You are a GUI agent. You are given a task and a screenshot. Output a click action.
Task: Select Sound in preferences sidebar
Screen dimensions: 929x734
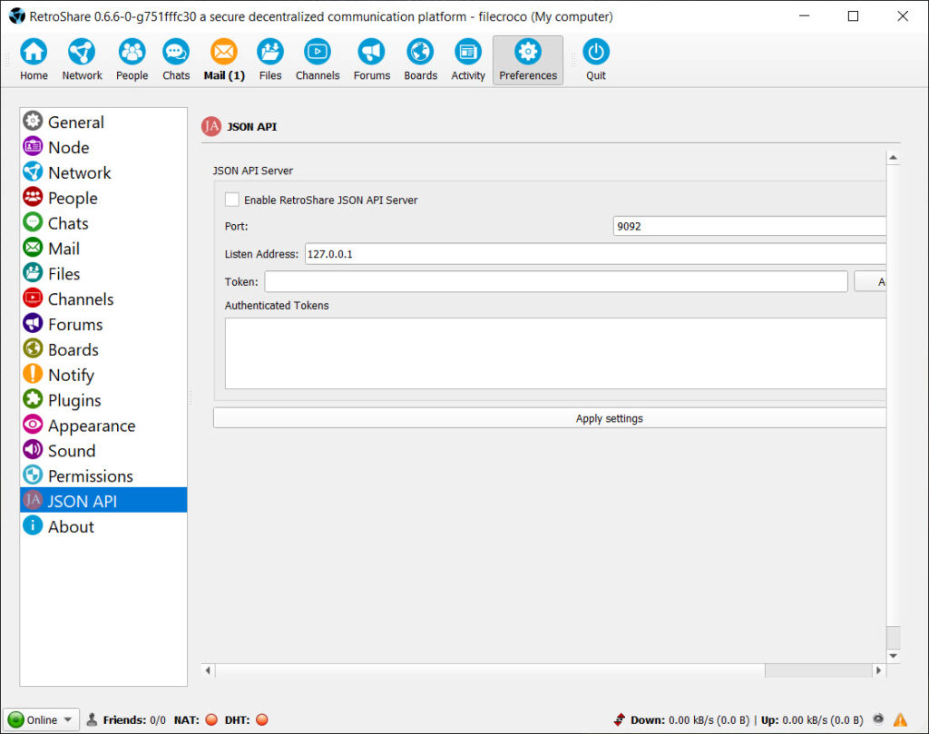click(x=103, y=451)
